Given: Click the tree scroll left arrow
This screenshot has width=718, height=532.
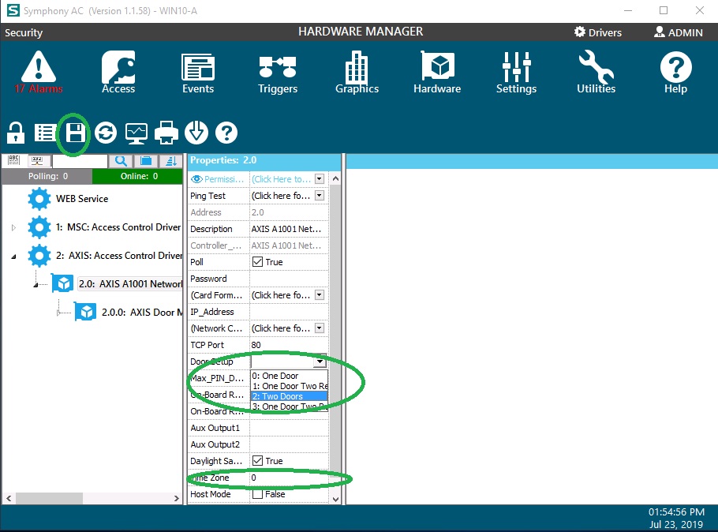Looking at the screenshot, I should coord(9,498).
